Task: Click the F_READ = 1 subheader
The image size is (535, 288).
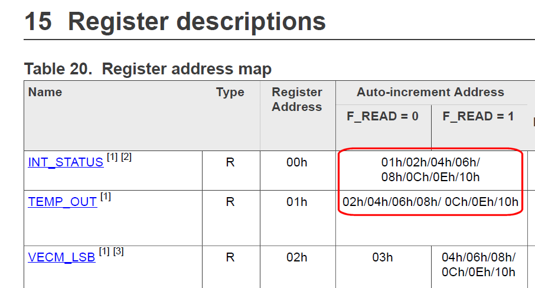Action: point(478,116)
